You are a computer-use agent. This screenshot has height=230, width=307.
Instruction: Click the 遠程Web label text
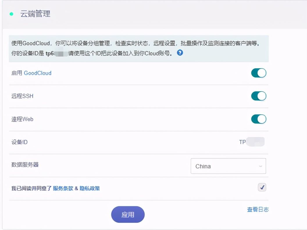(x=22, y=119)
